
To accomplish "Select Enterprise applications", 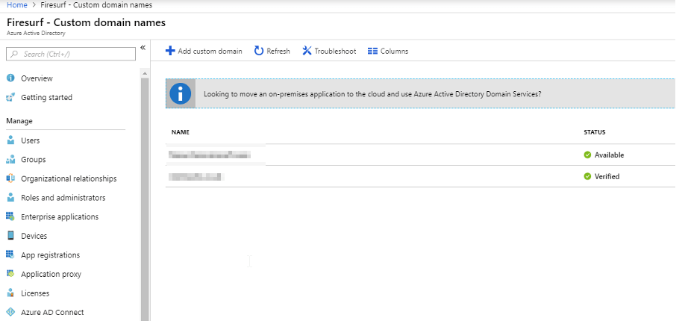I will (60, 217).
